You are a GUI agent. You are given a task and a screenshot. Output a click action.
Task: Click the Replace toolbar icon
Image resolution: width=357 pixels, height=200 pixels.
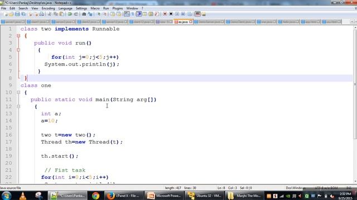pyautogui.click(x=90, y=14)
